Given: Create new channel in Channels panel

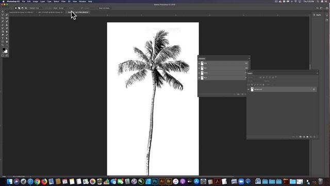Looking at the screenshot, I should 242,94.
